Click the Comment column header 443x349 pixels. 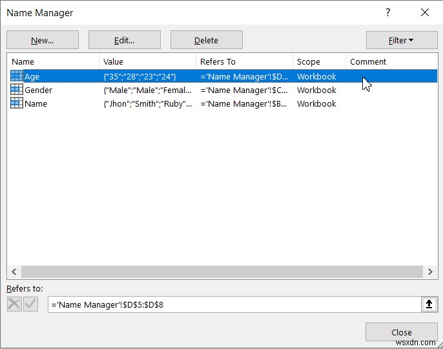(x=391, y=61)
